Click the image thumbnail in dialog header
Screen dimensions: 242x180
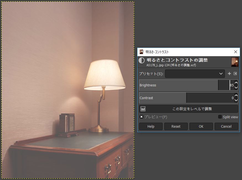pyautogui.click(x=235, y=62)
